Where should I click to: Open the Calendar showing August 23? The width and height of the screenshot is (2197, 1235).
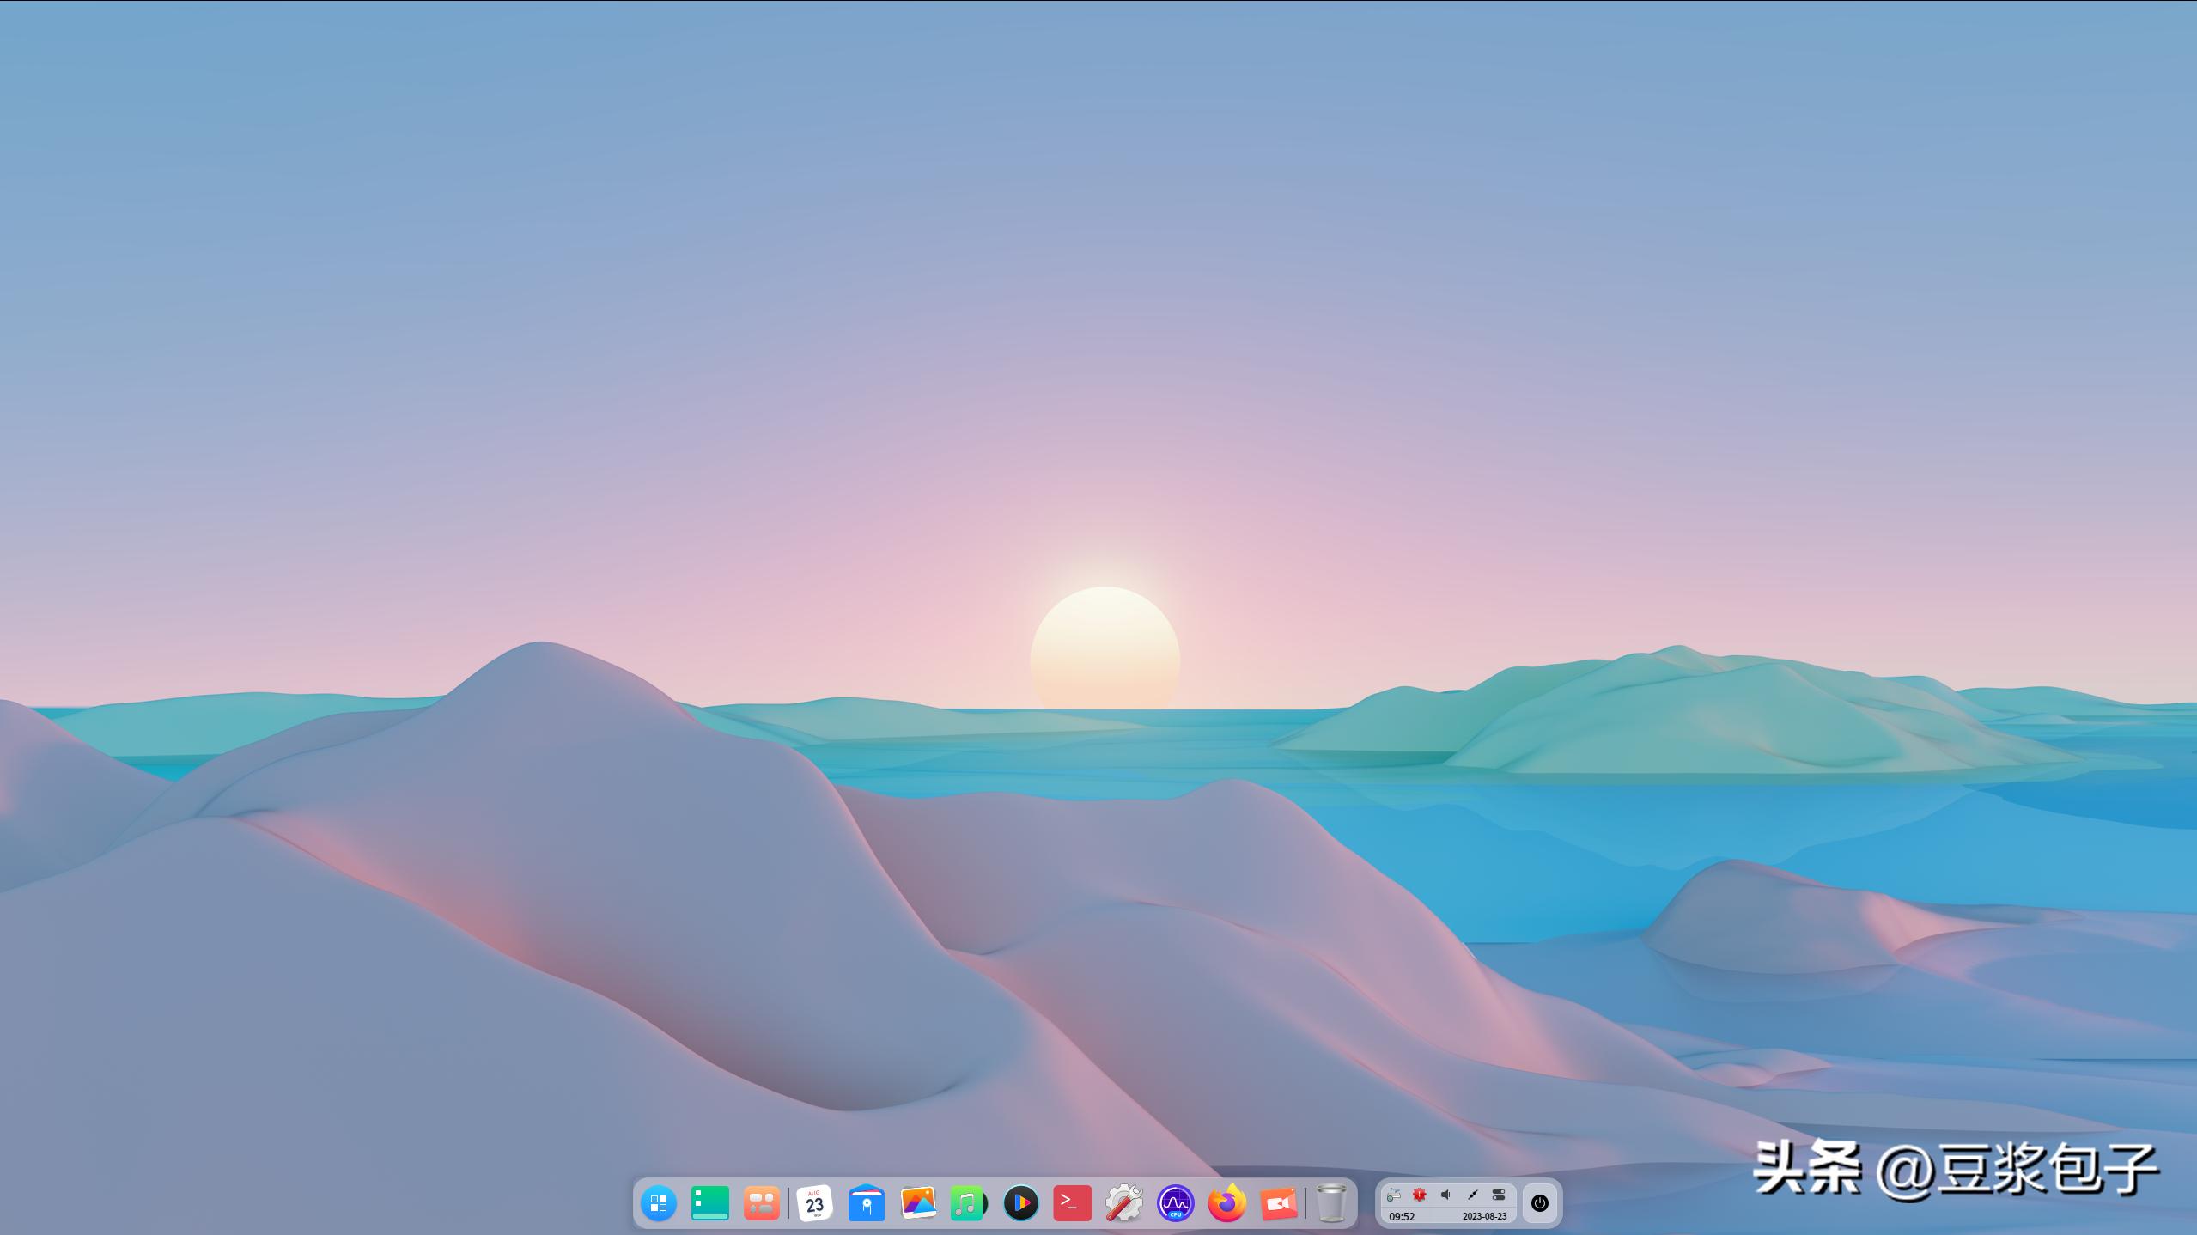pyautogui.click(x=816, y=1202)
